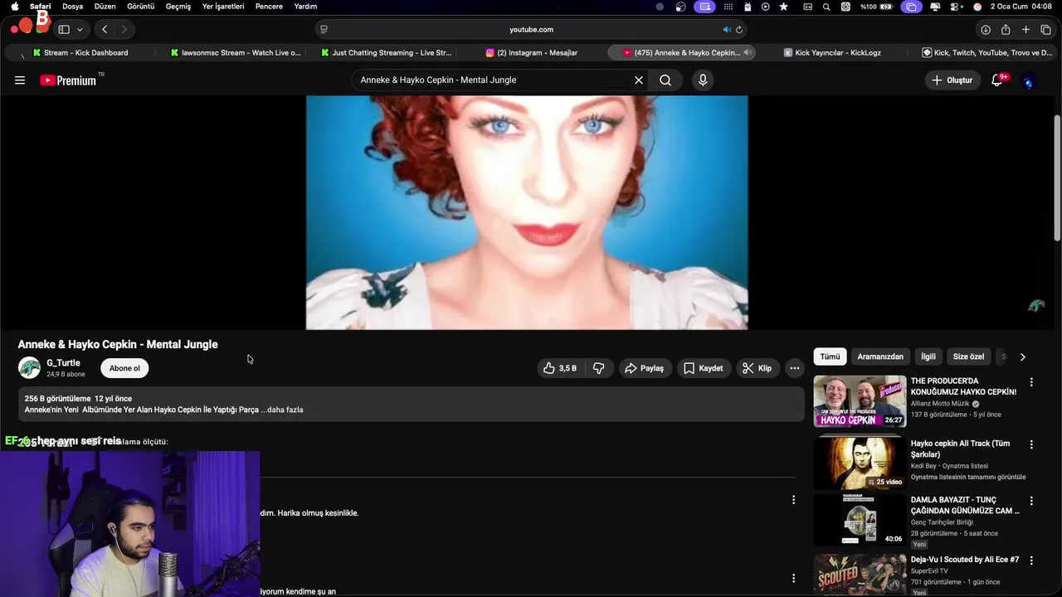Viewport: 1062px width, 597px height.
Task: Dislike the video with thumbs-down icon
Action: click(599, 368)
